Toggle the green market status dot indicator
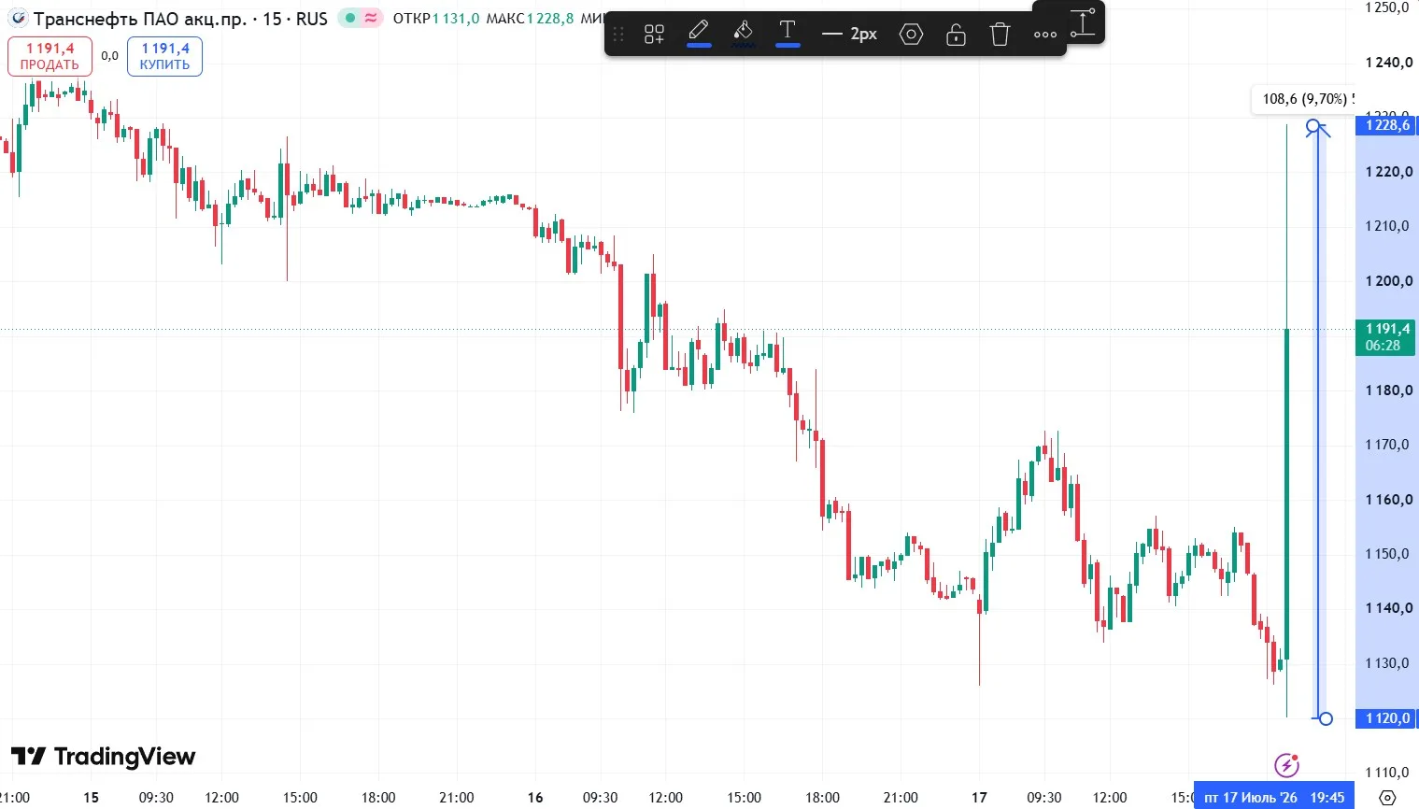This screenshot has width=1419, height=809. (x=350, y=18)
